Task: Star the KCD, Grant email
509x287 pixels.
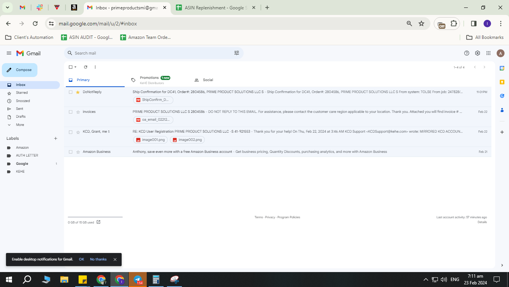Action: point(78,132)
